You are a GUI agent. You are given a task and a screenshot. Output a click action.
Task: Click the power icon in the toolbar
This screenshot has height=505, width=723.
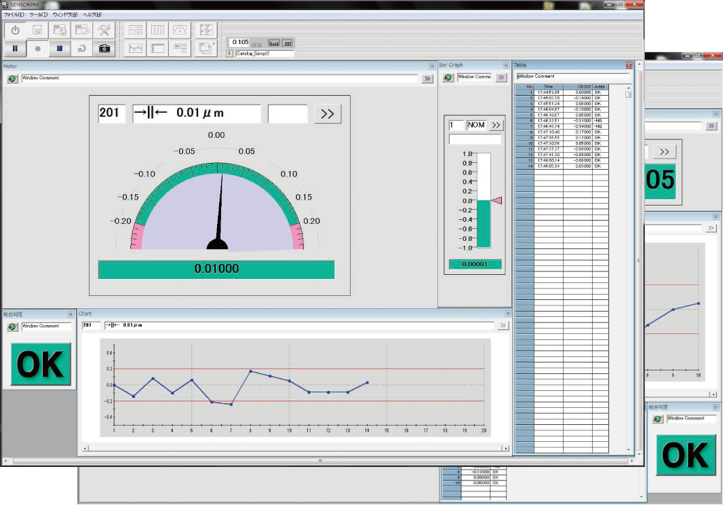[x=15, y=31]
